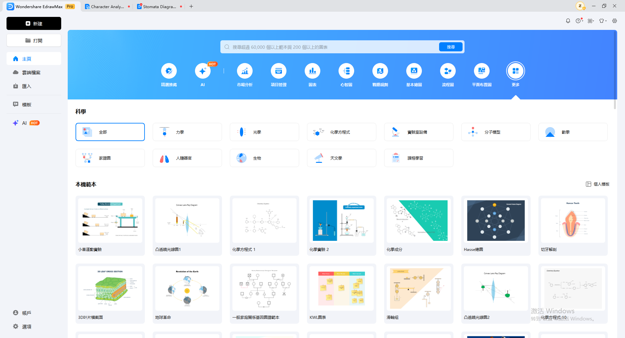Viewport: 625px width, 338px height.
Task: Open 帳戶 account in the sidebar
Action: (x=34, y=313)
